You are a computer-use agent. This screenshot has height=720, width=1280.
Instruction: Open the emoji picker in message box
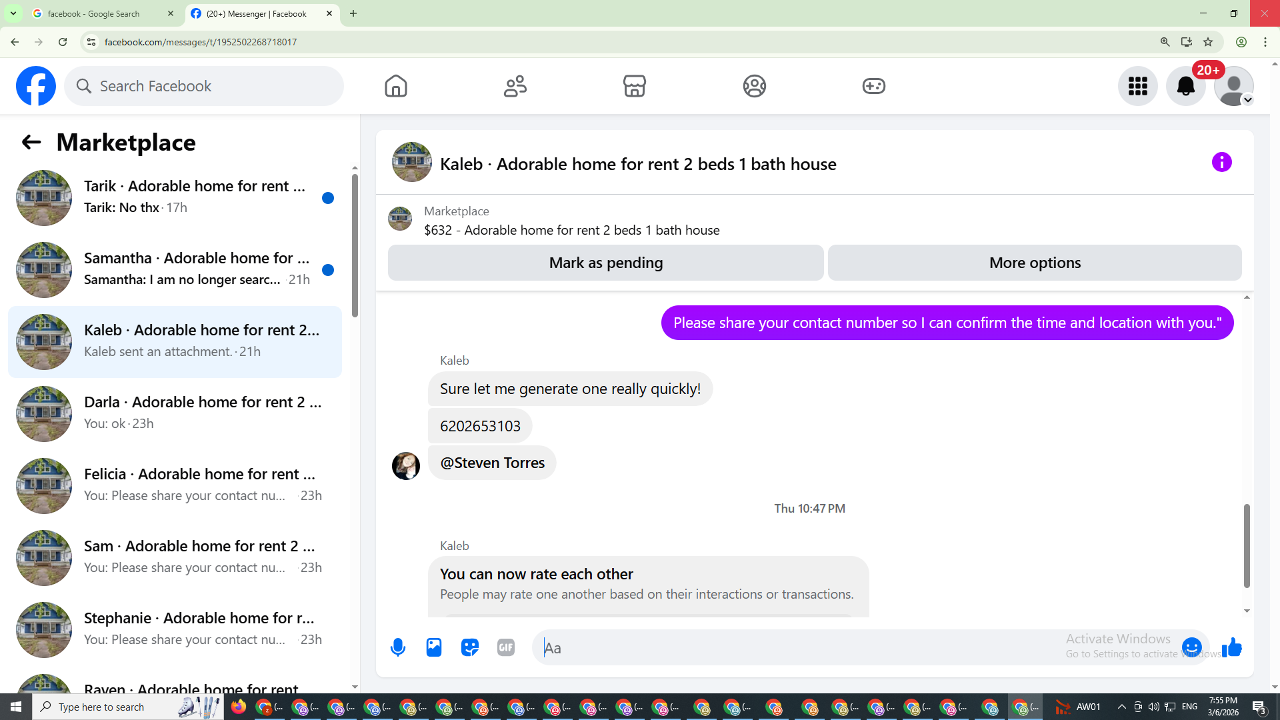1191,647
